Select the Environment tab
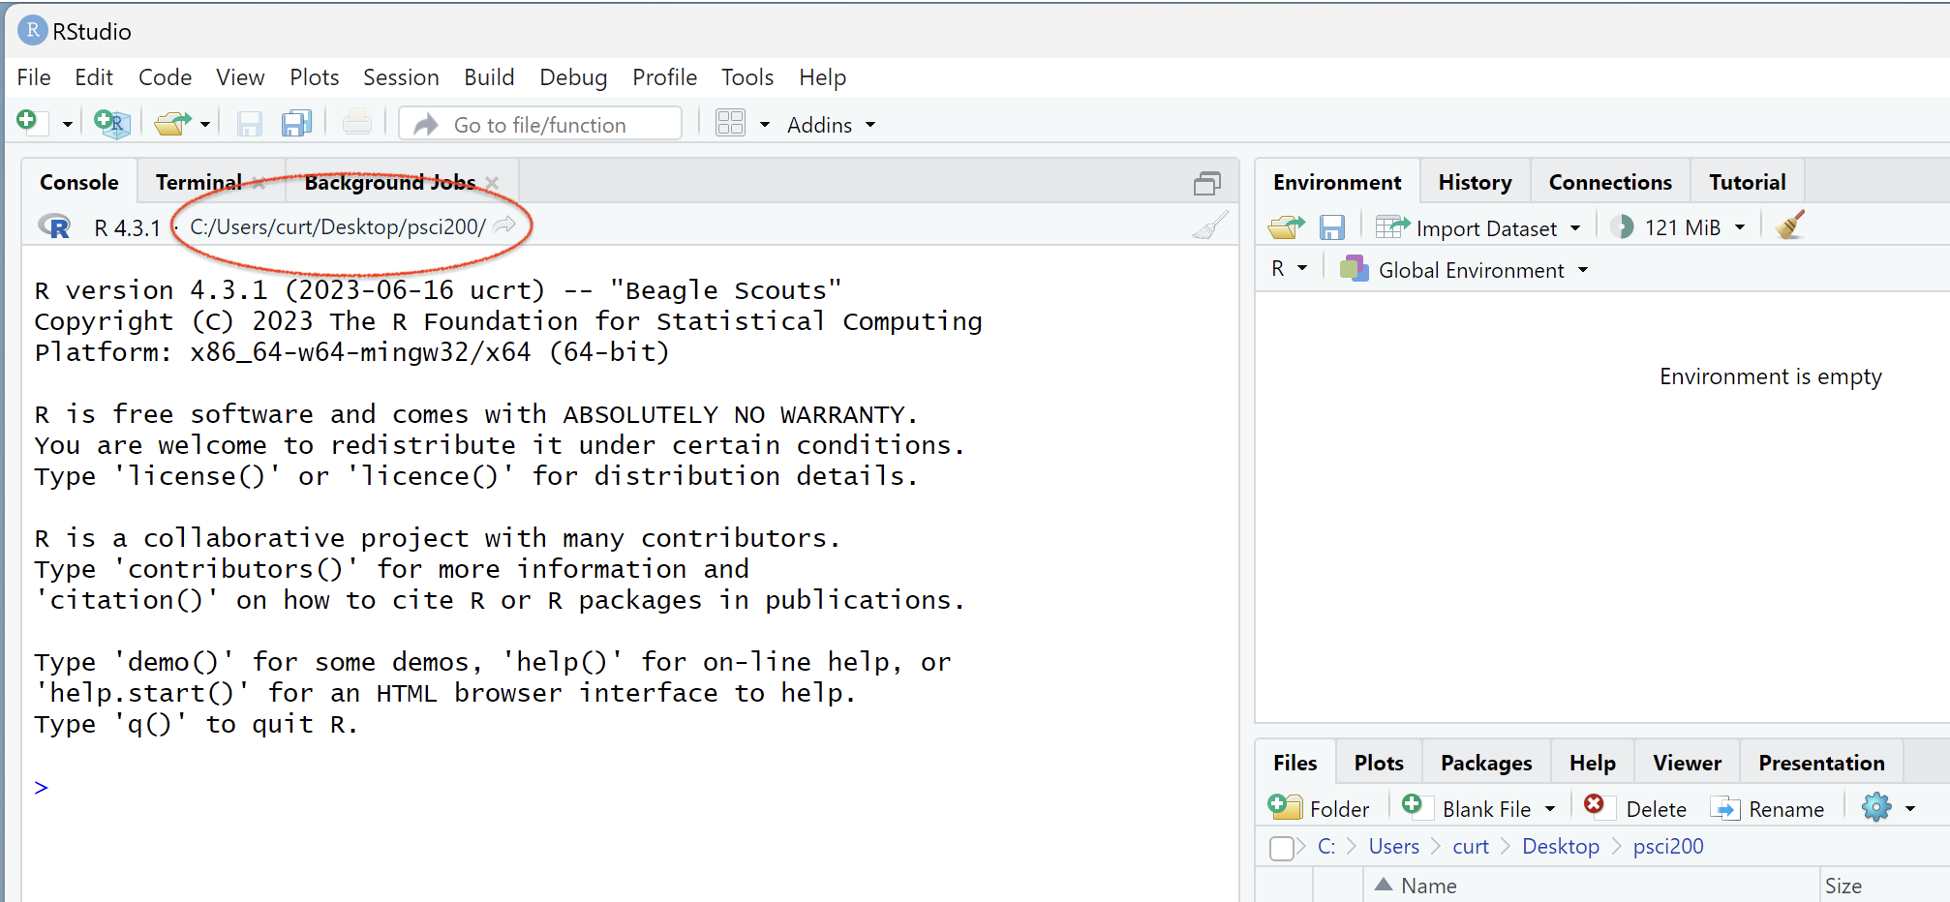The height and width of the screenshot is (902, 1950). 1337,182
